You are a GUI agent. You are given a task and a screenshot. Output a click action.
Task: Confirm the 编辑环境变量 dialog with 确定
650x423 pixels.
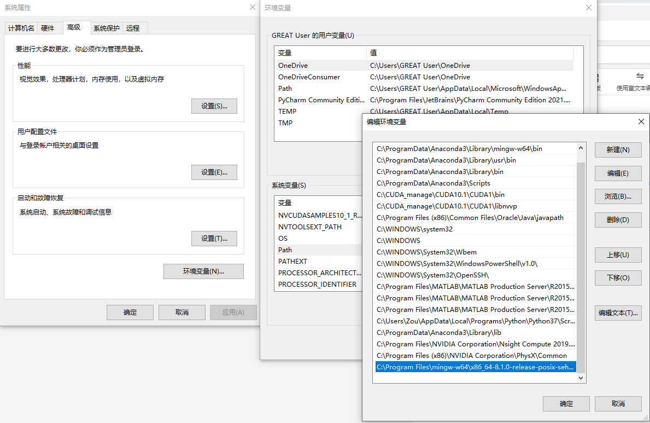[x=566, y=403]
